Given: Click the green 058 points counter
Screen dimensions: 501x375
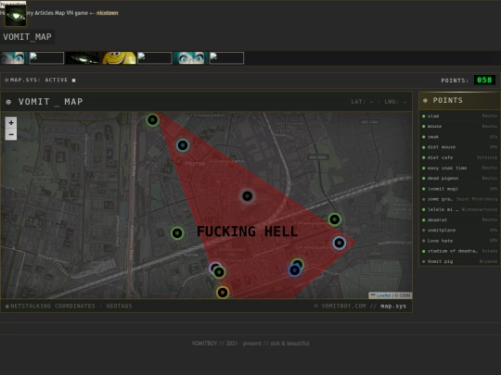Looking at the screenshot, I should coord(484,80).
